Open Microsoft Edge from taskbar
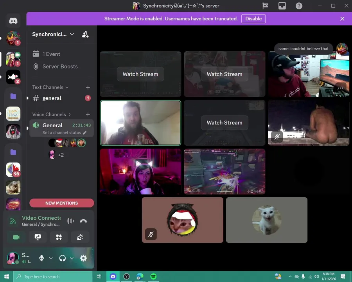Screen dimensions: 352x282 (x=140, y=277)
